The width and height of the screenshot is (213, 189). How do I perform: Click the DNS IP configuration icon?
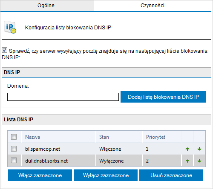point(10,27)
